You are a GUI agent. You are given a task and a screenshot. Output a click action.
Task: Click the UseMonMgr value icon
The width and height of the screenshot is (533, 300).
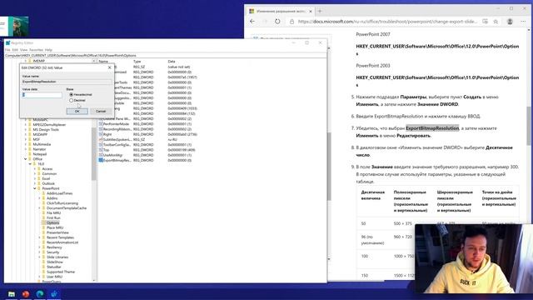[101, 155]
